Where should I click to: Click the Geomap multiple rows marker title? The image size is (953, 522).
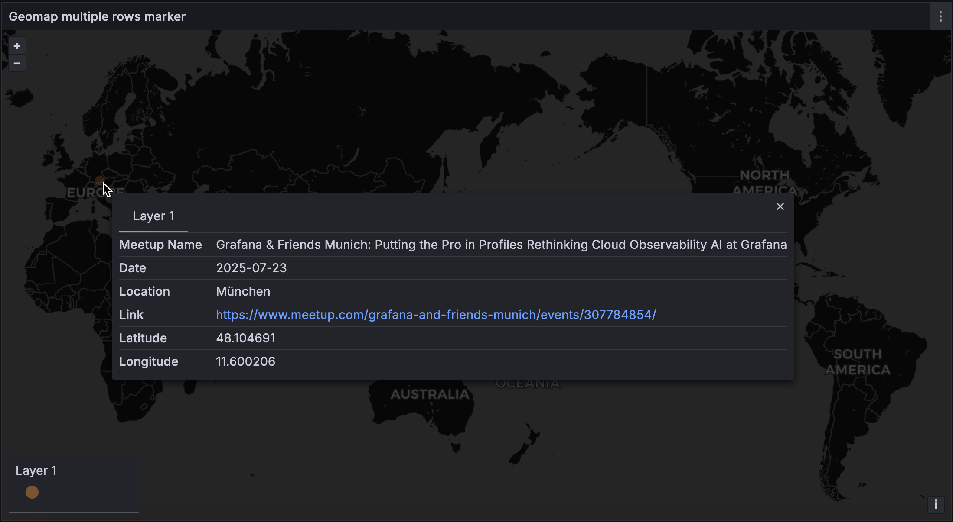click(97, 16)
